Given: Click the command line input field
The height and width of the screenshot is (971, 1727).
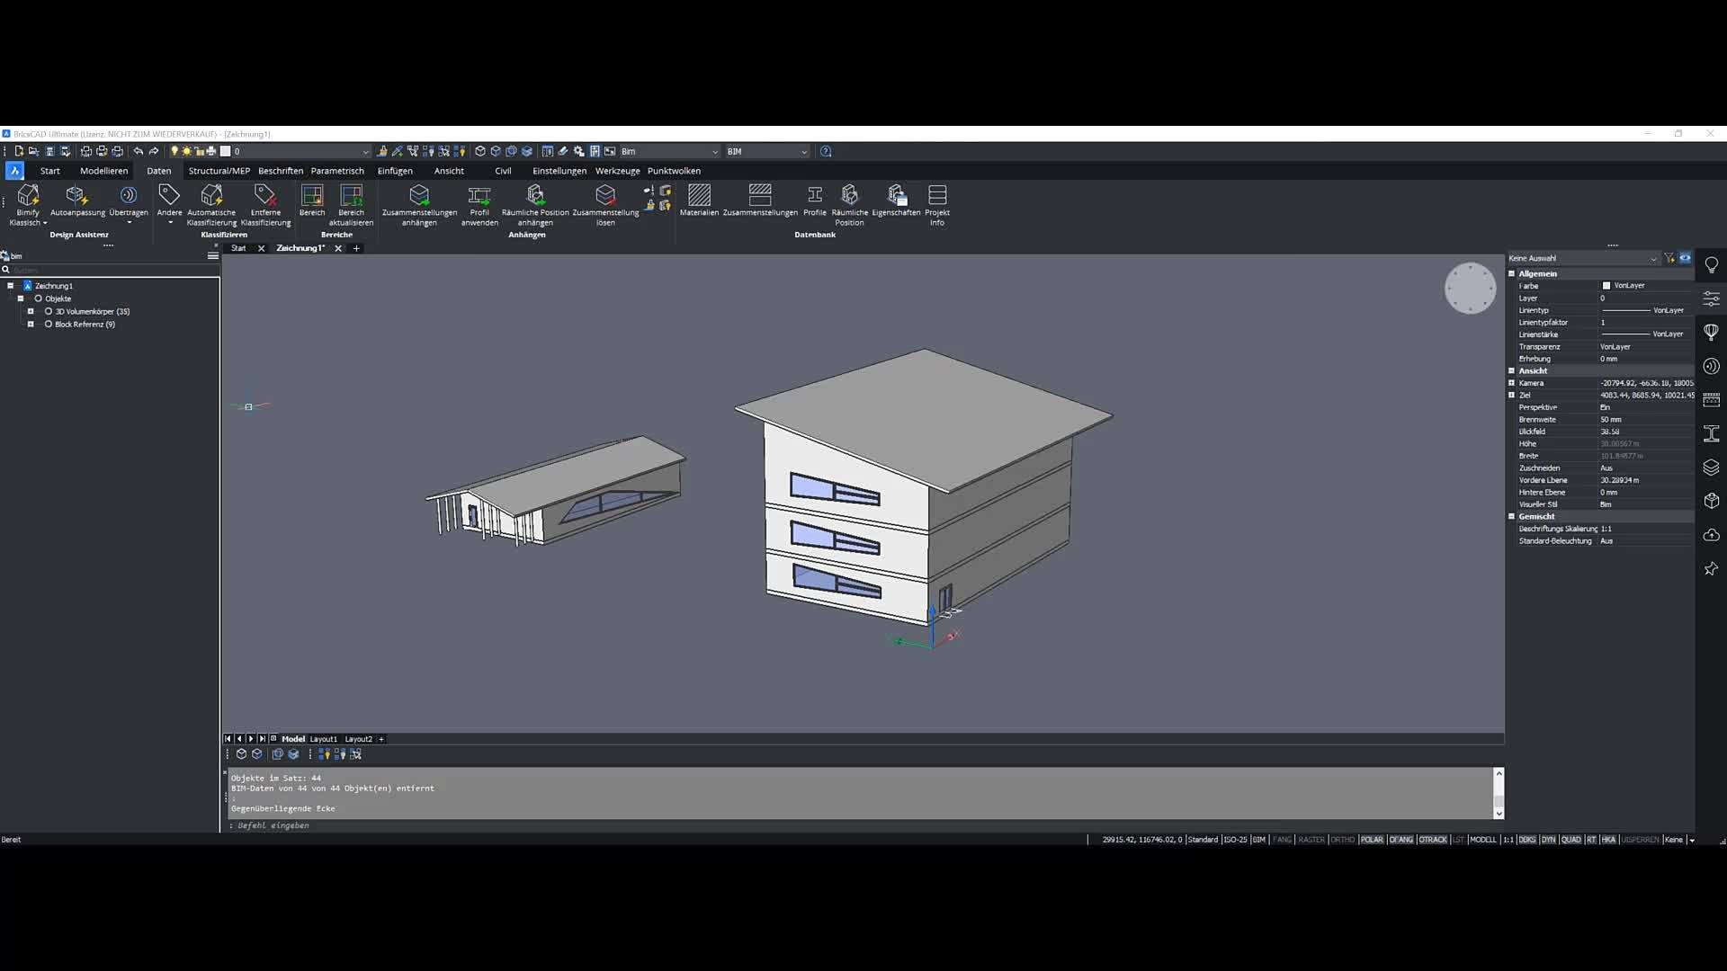Looking at the screenshot, I should [x=859, y=825].
